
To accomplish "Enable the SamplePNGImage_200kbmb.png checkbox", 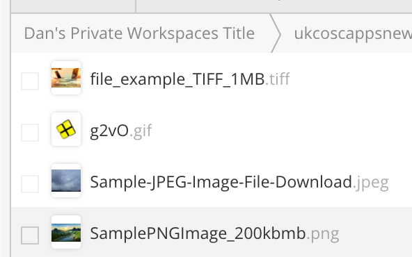I will point(30,235).
